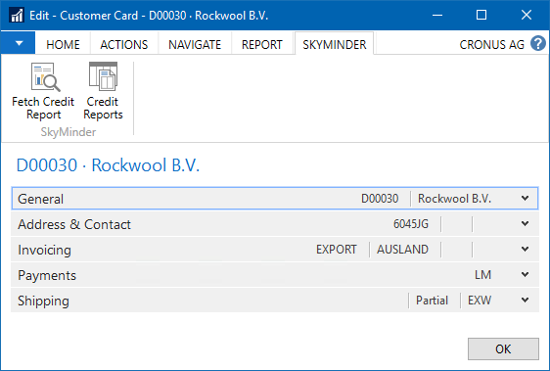Click the Fetch Credit Report icon
Image resolution: width=550 pixels, height=371 pixels.
(45, 77)
